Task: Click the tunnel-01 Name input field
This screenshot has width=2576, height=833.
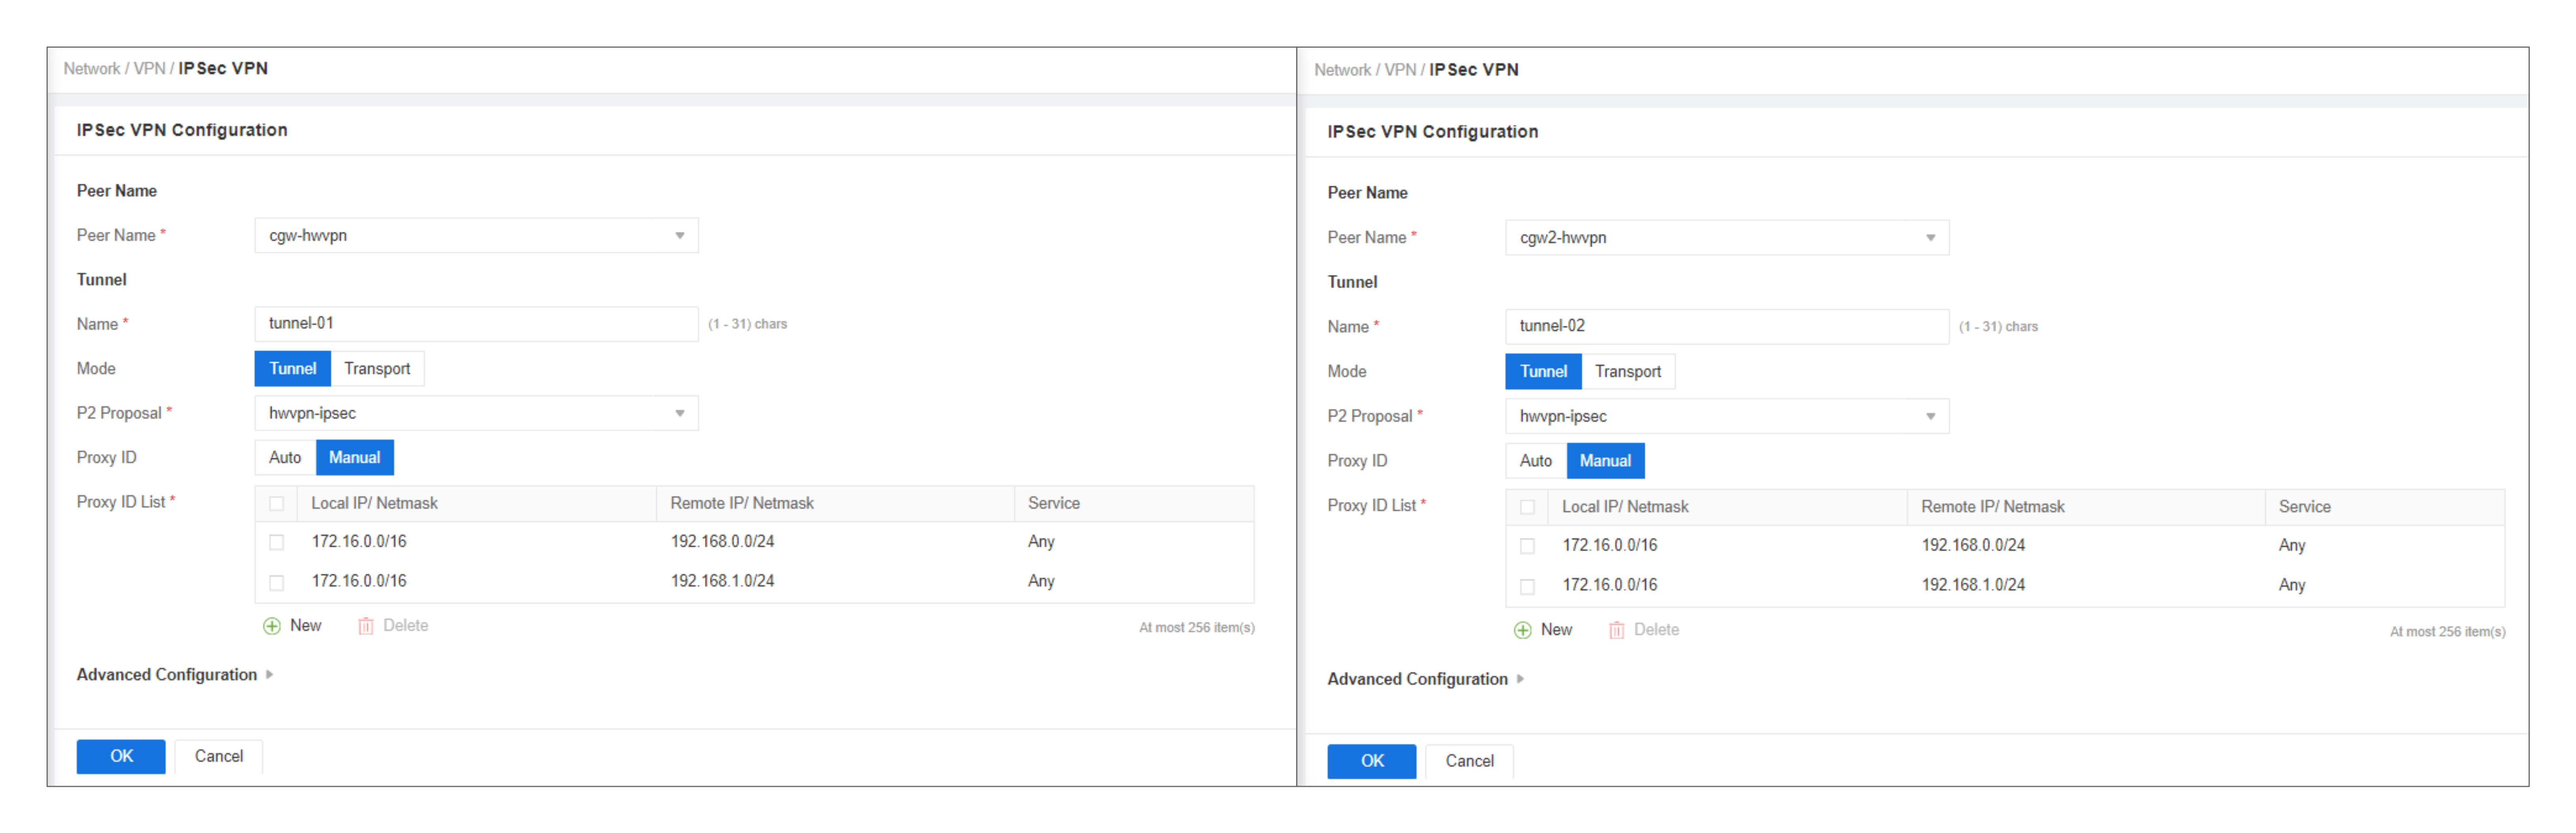Action: tap(476, 324)
